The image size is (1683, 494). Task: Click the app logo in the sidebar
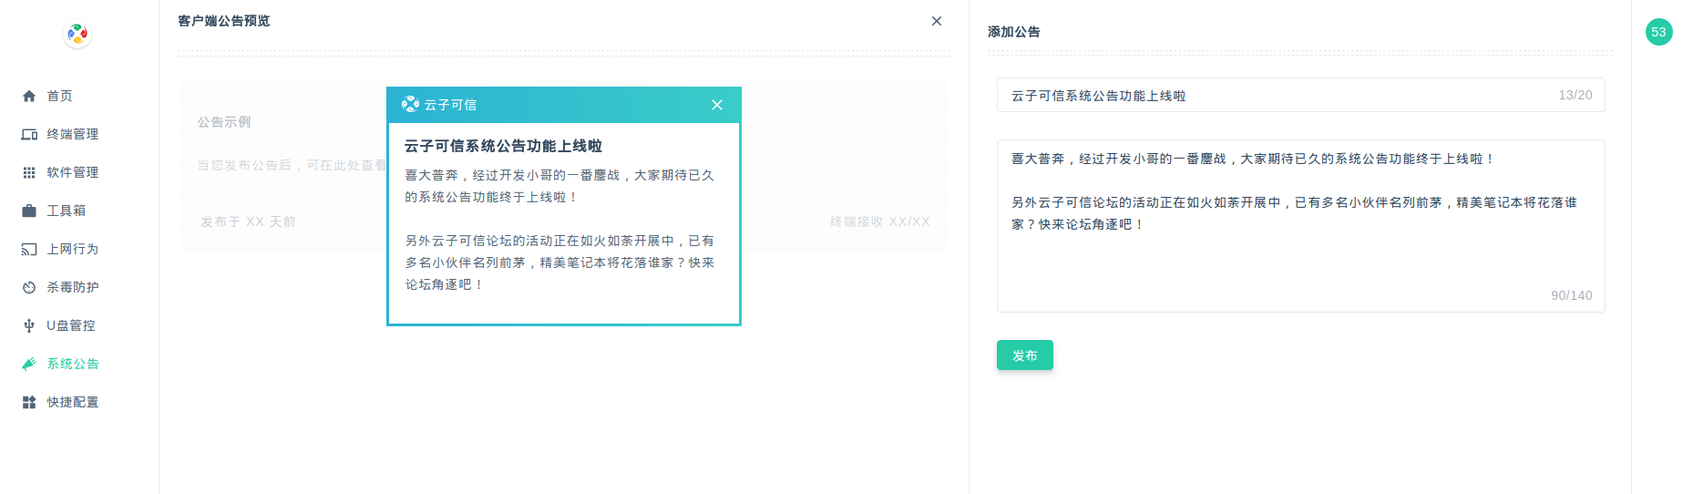77,35
